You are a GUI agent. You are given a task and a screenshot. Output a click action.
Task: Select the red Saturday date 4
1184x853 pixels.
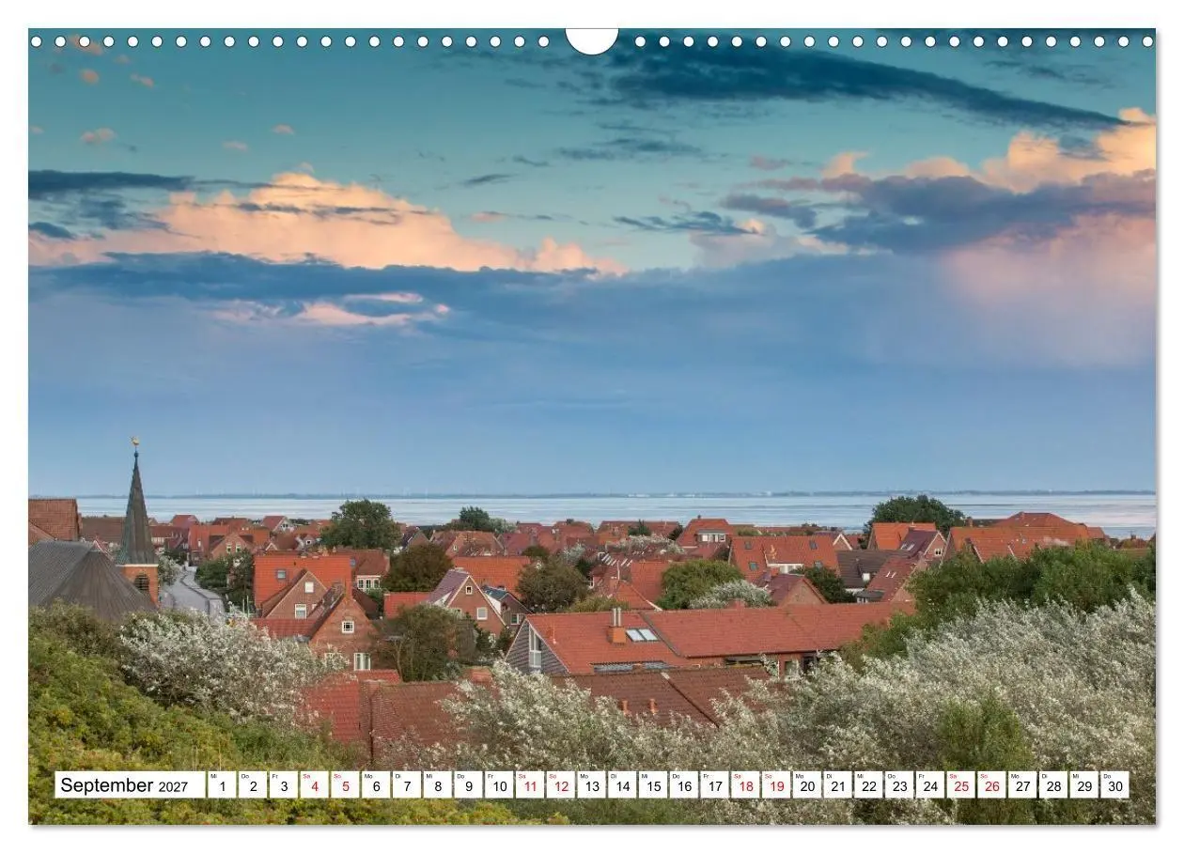pyautogui.click(x=314, y=785)
